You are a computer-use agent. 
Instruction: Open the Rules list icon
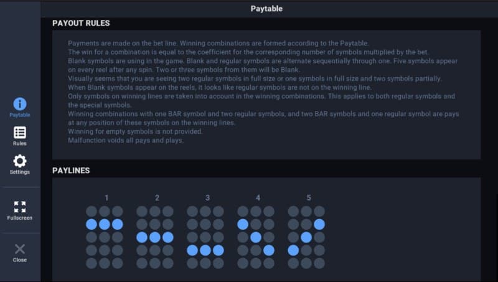click(x=20, y=133)
